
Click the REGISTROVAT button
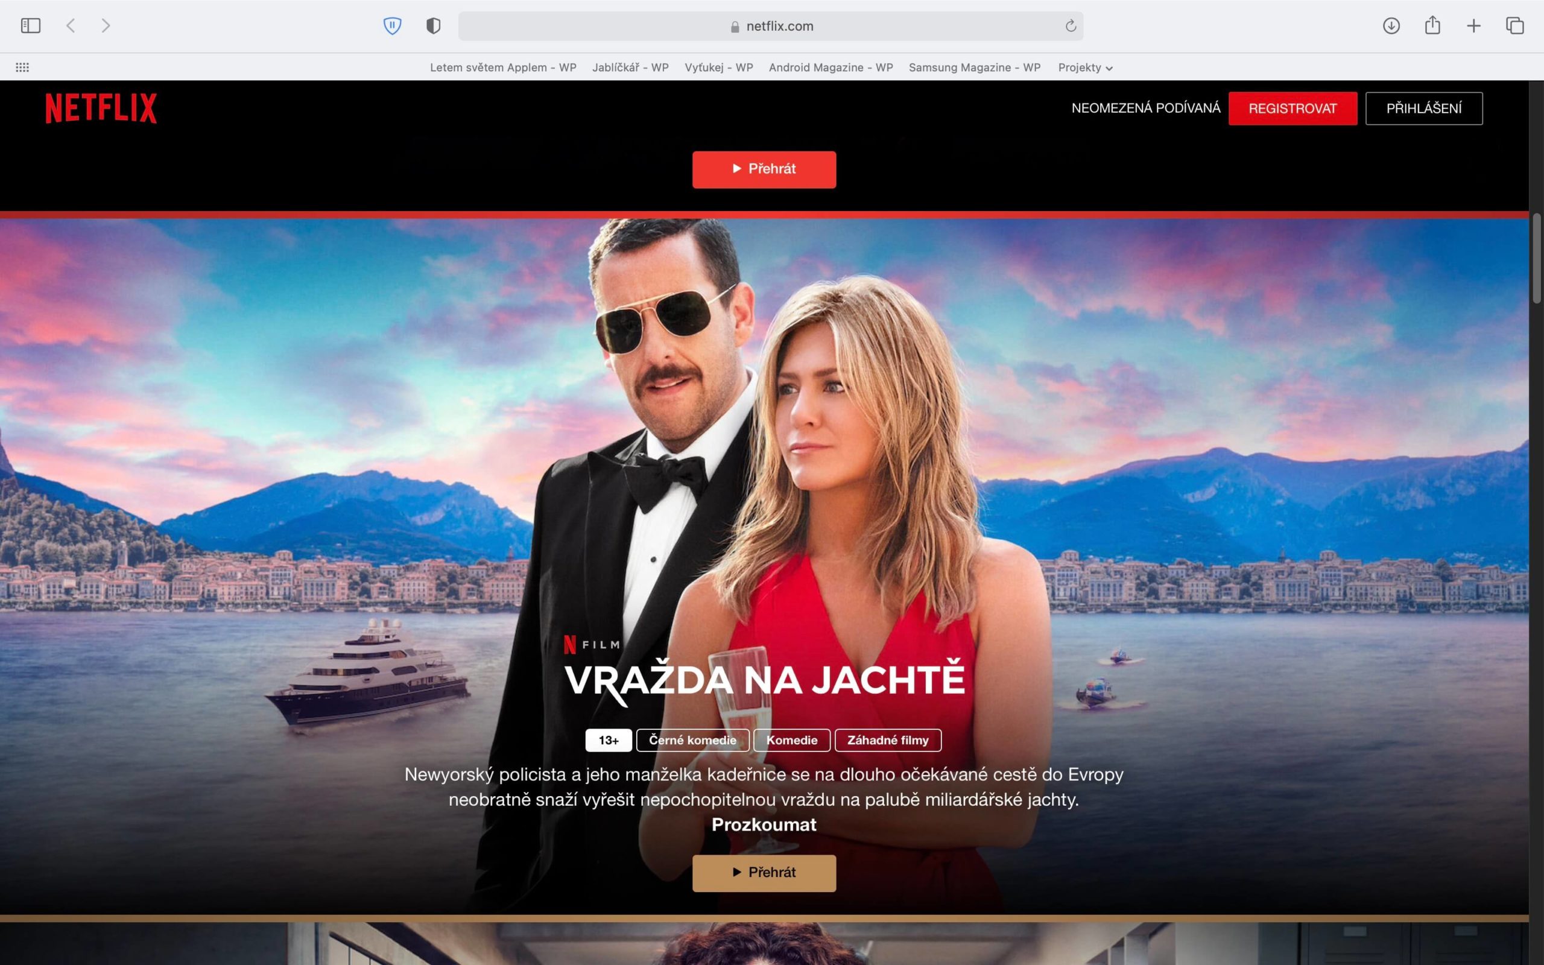(1292, 109)
